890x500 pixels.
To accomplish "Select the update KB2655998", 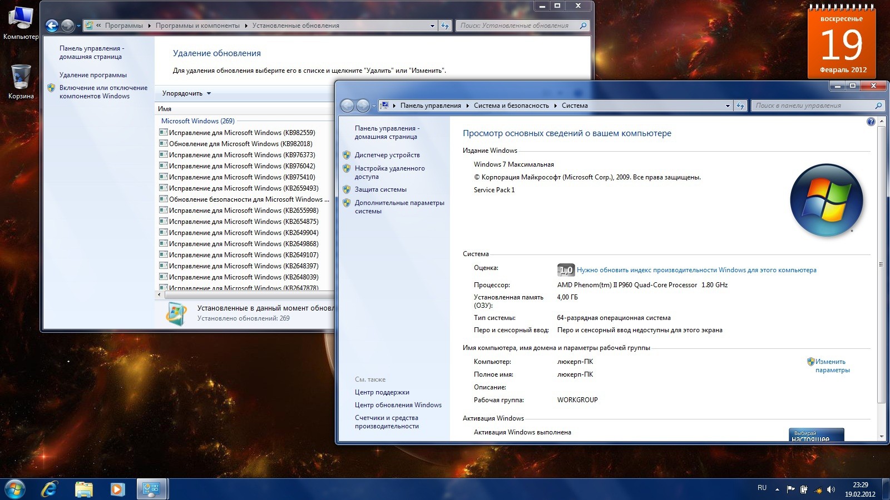I will pyautogui.click(x=244, y=211).
